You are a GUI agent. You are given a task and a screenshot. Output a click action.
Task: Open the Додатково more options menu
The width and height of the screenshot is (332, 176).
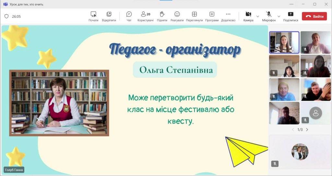click(x=228, y=15)
